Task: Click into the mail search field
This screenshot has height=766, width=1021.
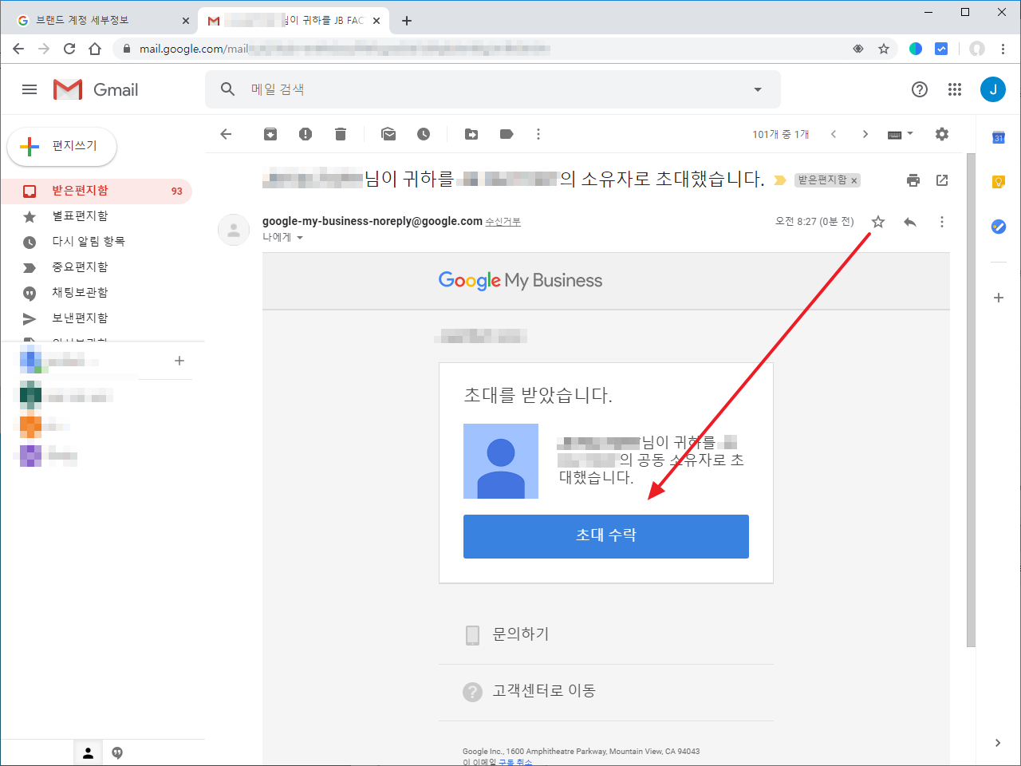Action: 495,89
